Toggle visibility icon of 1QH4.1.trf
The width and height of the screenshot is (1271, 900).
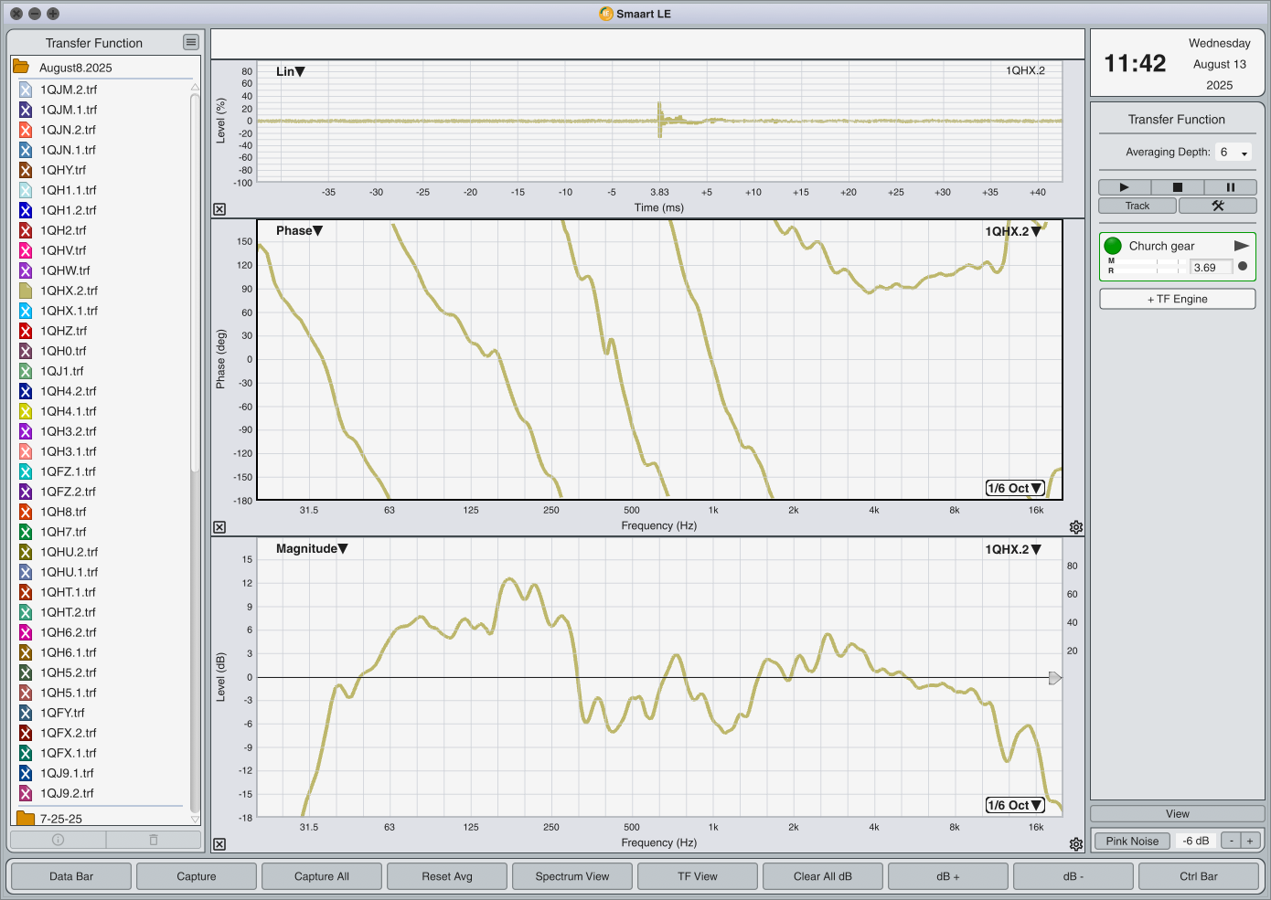[26, 411]
